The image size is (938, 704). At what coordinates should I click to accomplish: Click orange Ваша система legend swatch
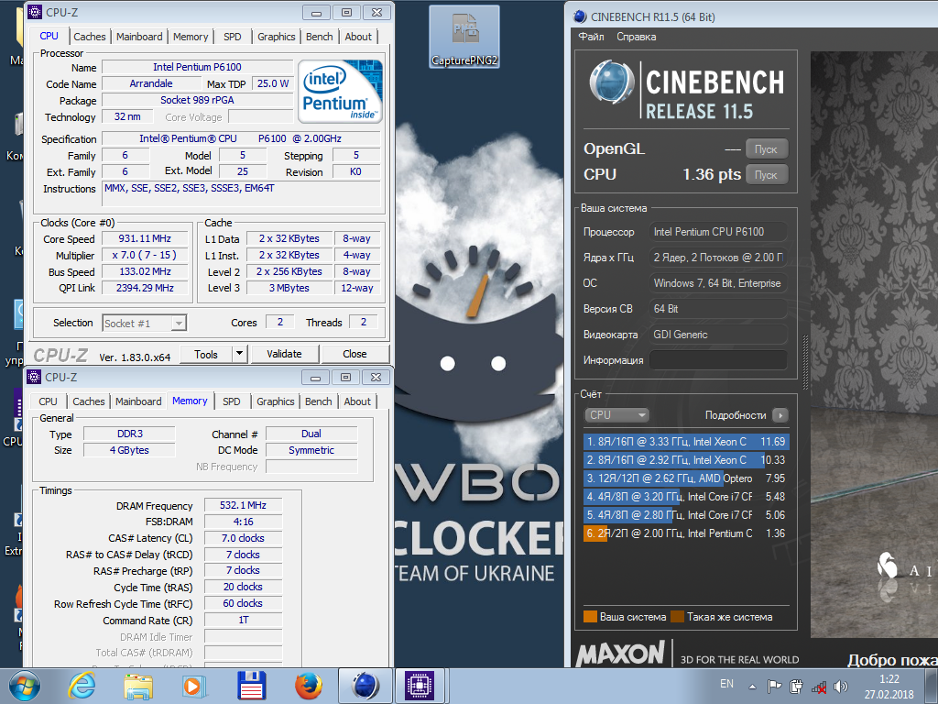(590, 617)
